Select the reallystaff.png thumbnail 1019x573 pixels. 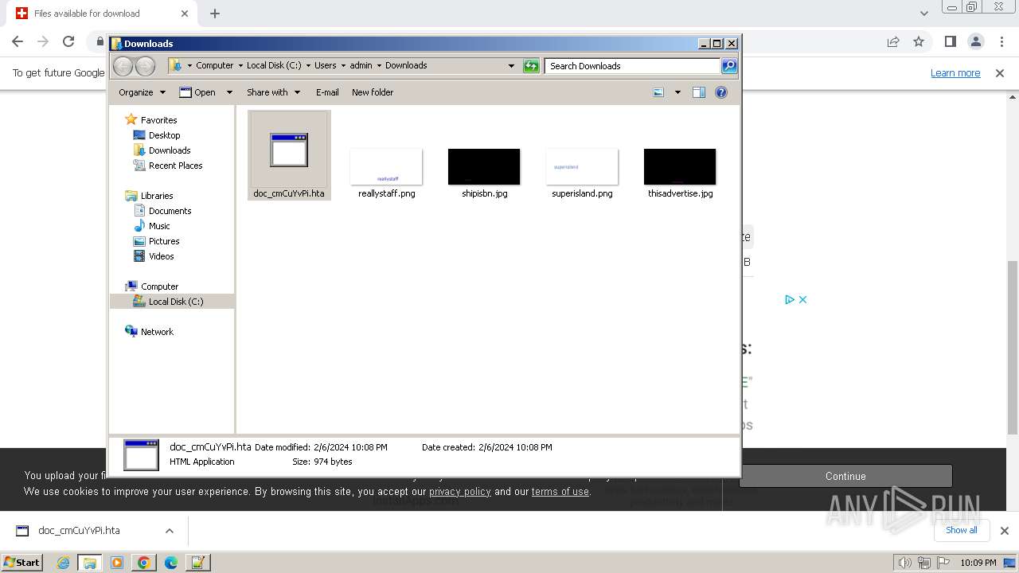386,167
